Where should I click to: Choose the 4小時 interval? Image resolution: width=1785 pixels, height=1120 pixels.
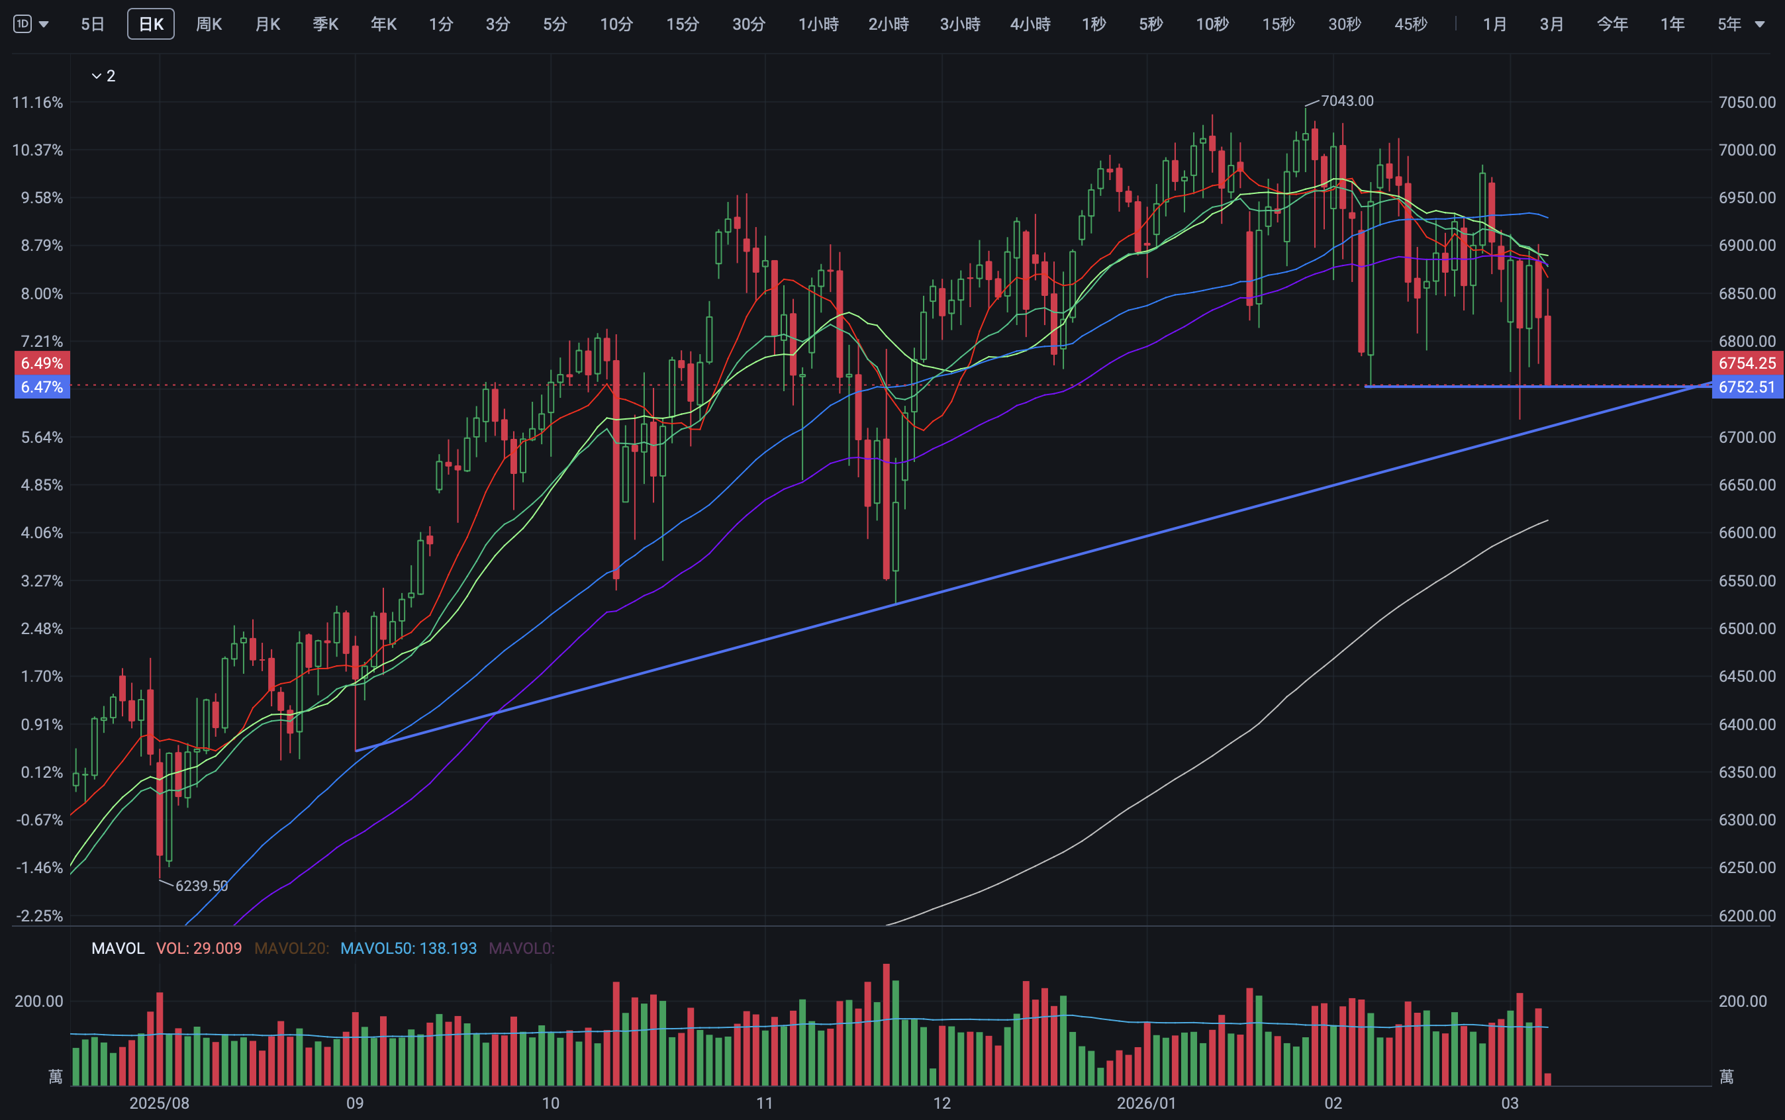(1030, 24)
